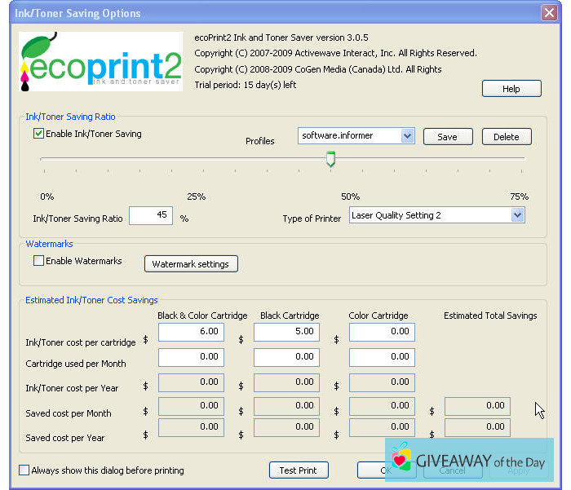Screen dimensions: 571x490
Task: Enable Watermarks checkbox
Action: (38, 261)
